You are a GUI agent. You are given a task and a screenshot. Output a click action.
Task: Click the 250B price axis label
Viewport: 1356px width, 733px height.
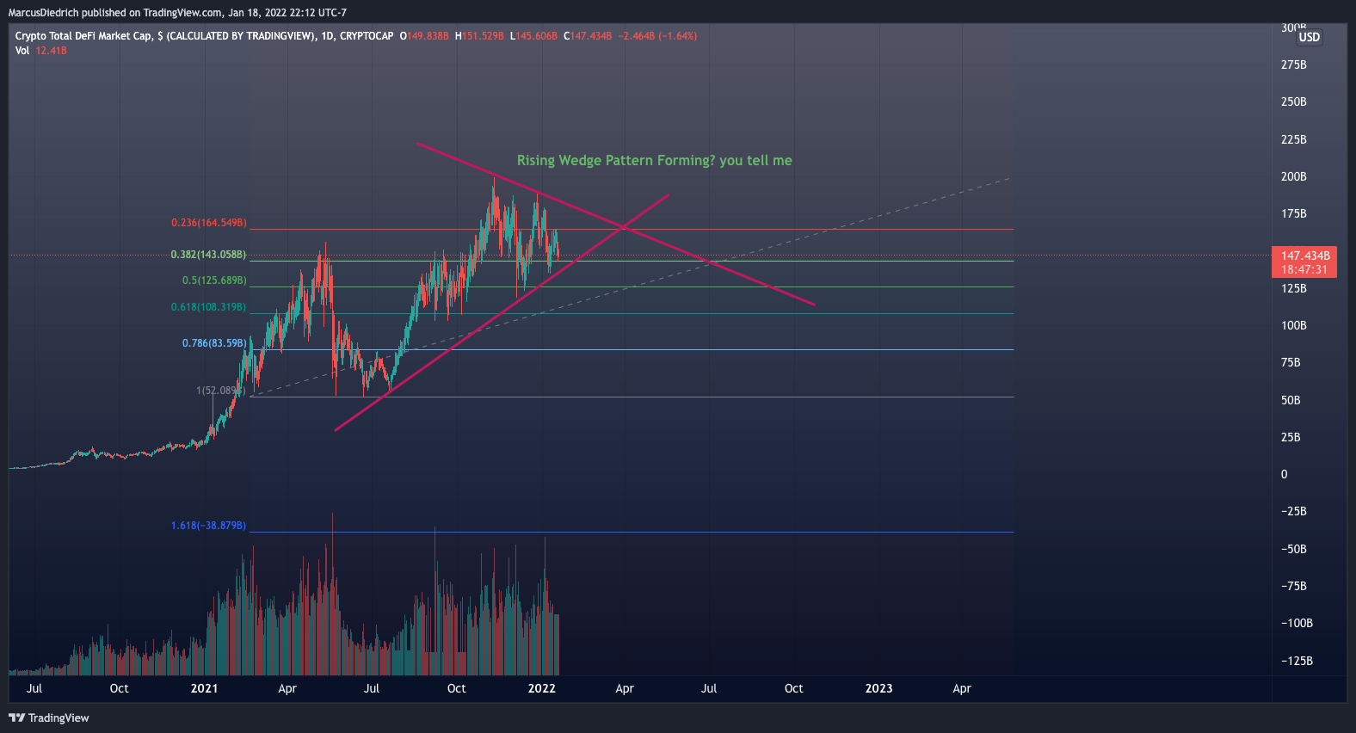(x=1293, y=102)
